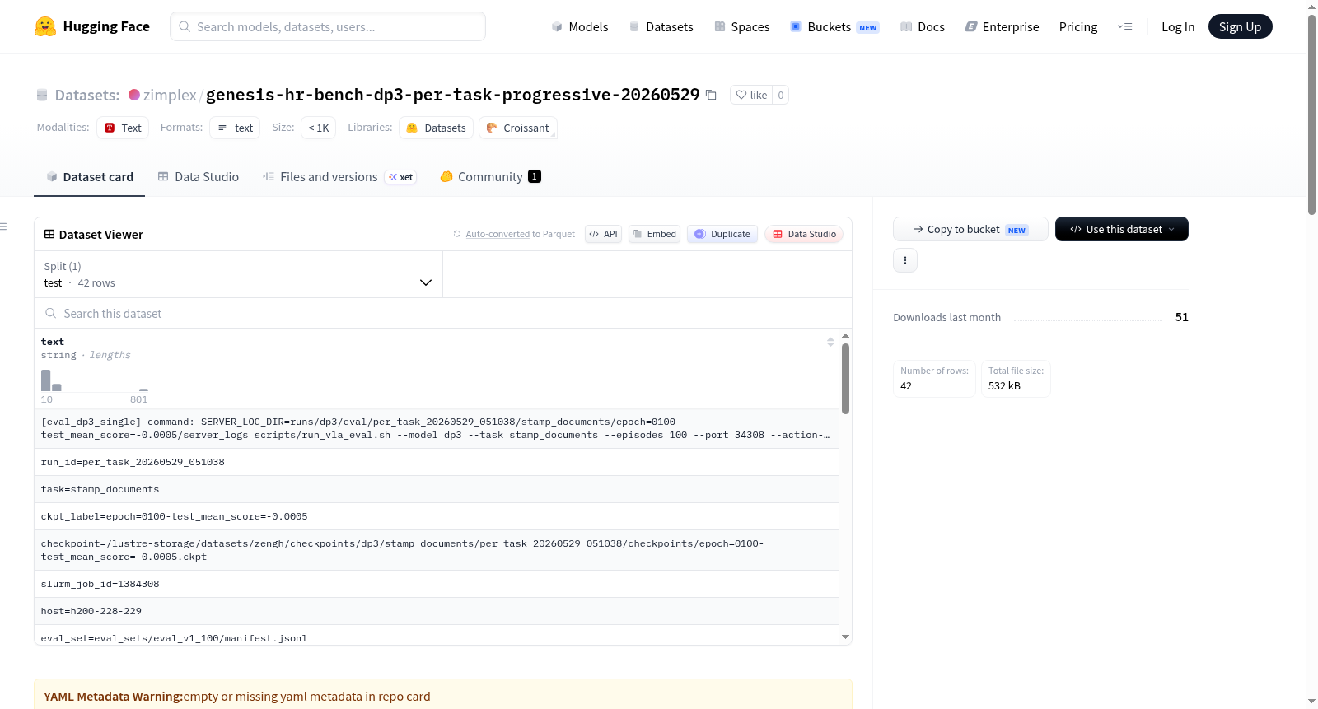Select the eval_set manifest.jsonl row

[437, 636]
